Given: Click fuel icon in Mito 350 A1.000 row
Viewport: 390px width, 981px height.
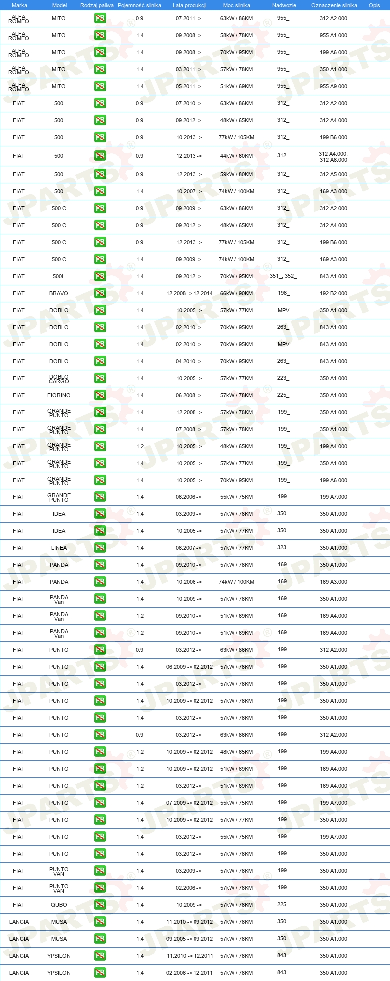Looking at the screenshot, I should [100, 69].
